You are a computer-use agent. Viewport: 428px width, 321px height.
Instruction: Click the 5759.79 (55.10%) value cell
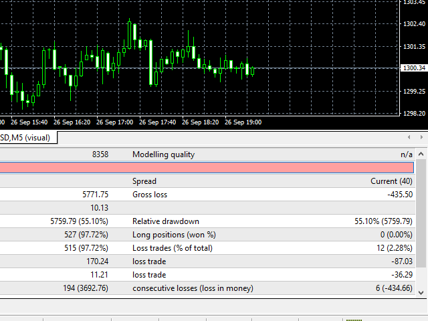79,221
